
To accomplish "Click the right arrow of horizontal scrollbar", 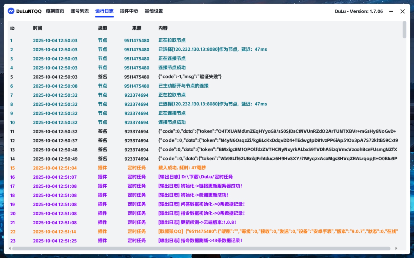I will [396, 248].
